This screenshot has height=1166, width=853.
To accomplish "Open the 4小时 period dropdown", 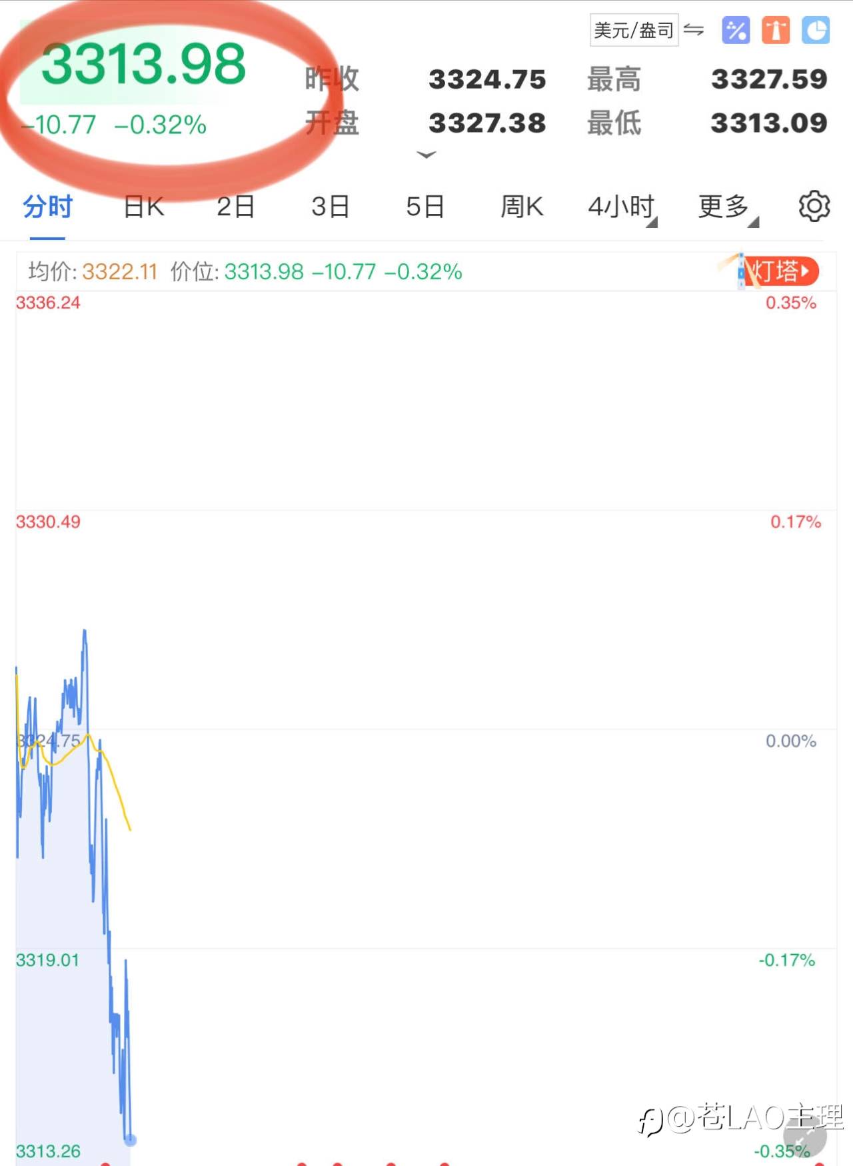I will click(x=622, y=207).
